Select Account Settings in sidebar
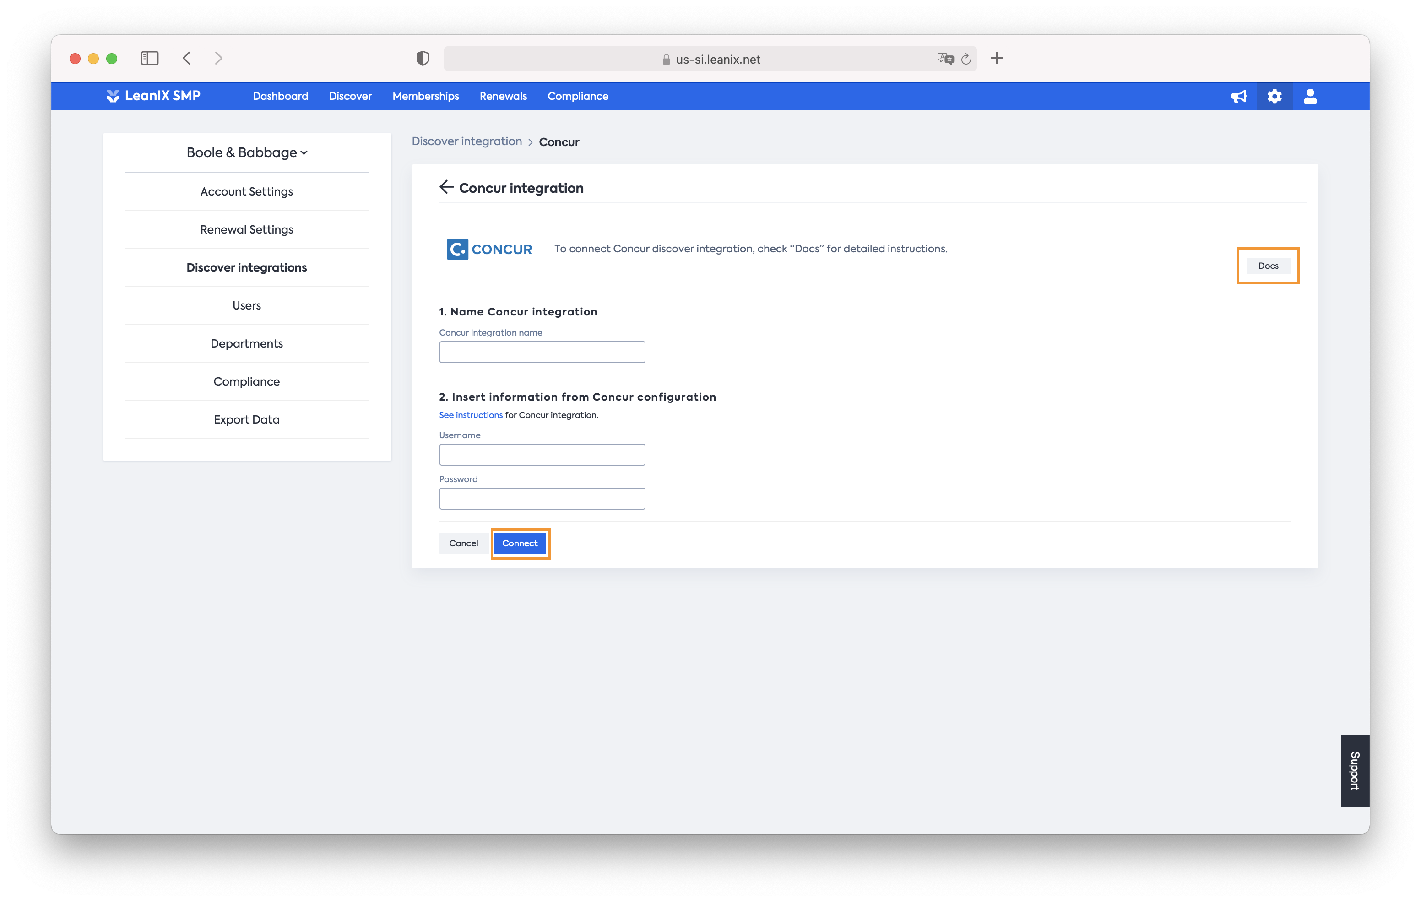The image size is (1421, 902). (x=247, y=191)
